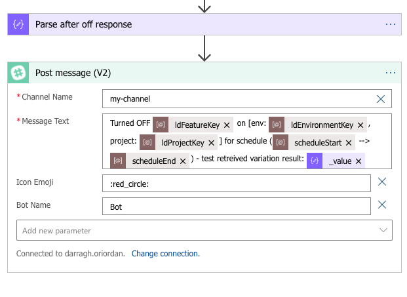Viewport: 407px width, 297px height.
Task: Click 'test retreived variation result:' text
Action: [x=252, y=159]
